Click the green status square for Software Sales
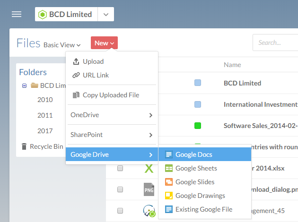This screenshot has height=222, width=298. 198,126
